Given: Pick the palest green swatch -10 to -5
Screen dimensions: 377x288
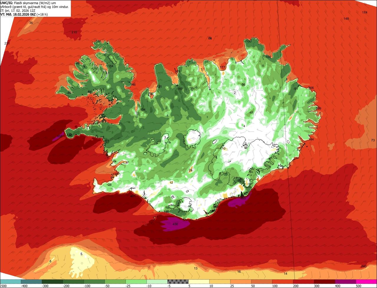Looking at the screenshot, I should (157, 282).
